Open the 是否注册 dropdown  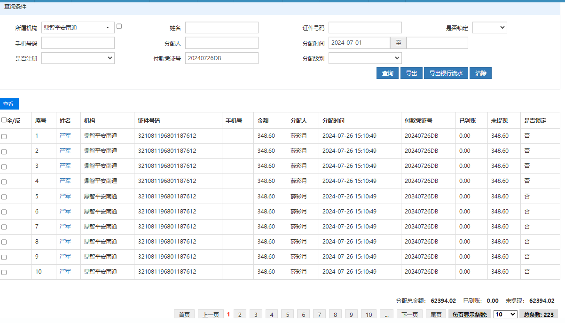point(78,58)
